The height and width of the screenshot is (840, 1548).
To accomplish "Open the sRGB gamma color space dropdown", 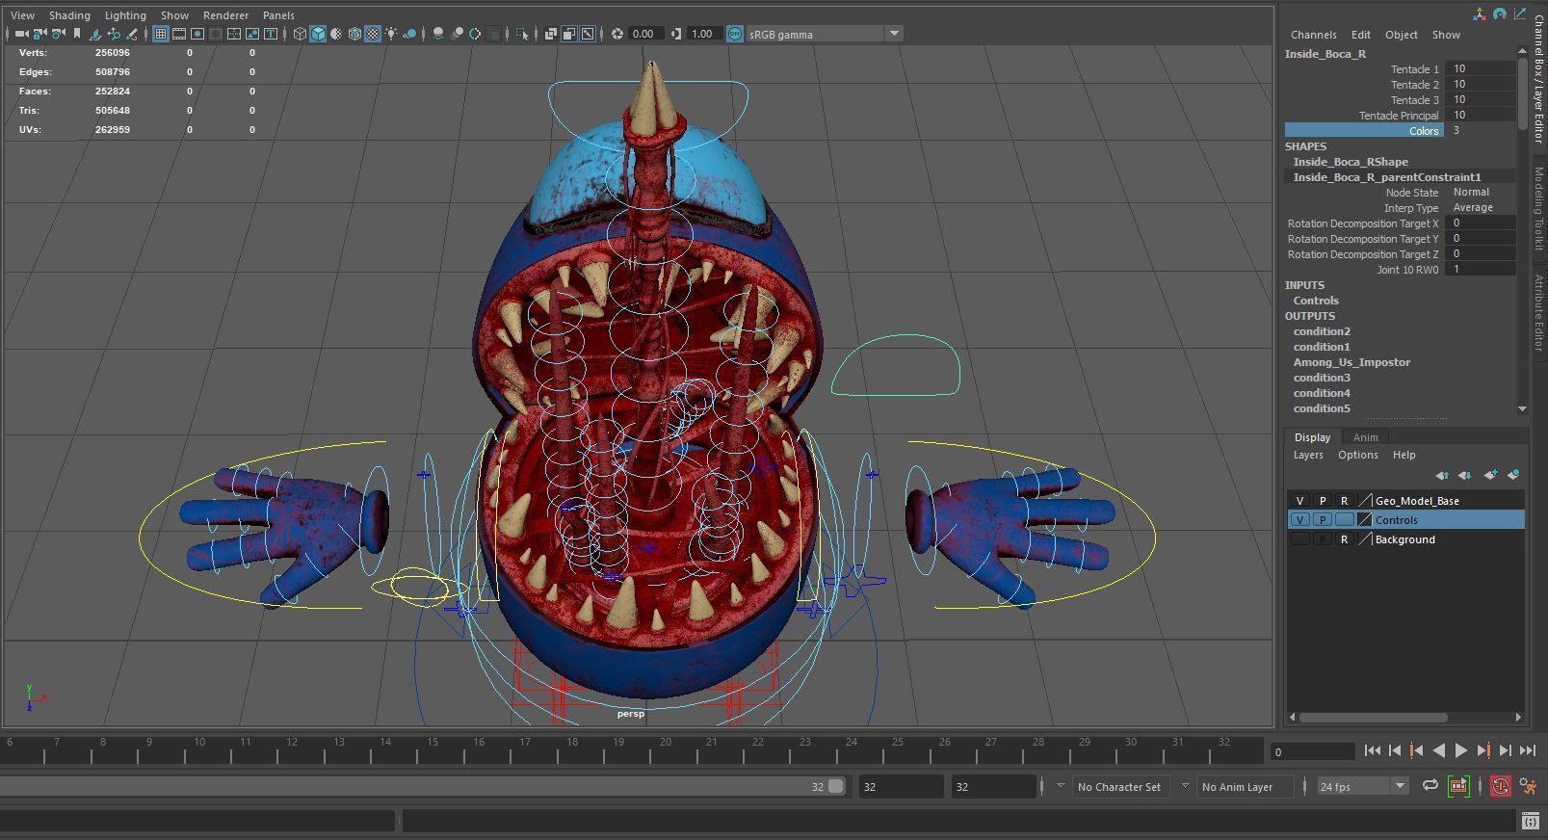I will (894, 34).
